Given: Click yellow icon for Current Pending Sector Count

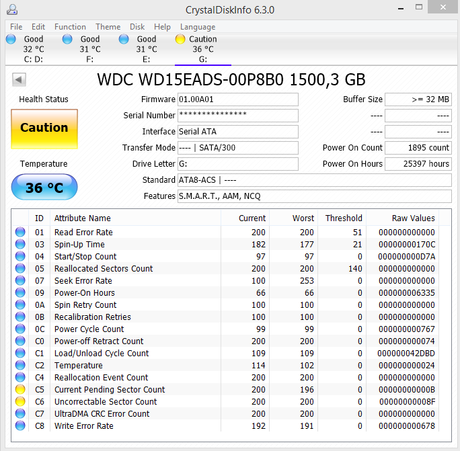Looking at the screenshot, I should click(x=20, y=389).
